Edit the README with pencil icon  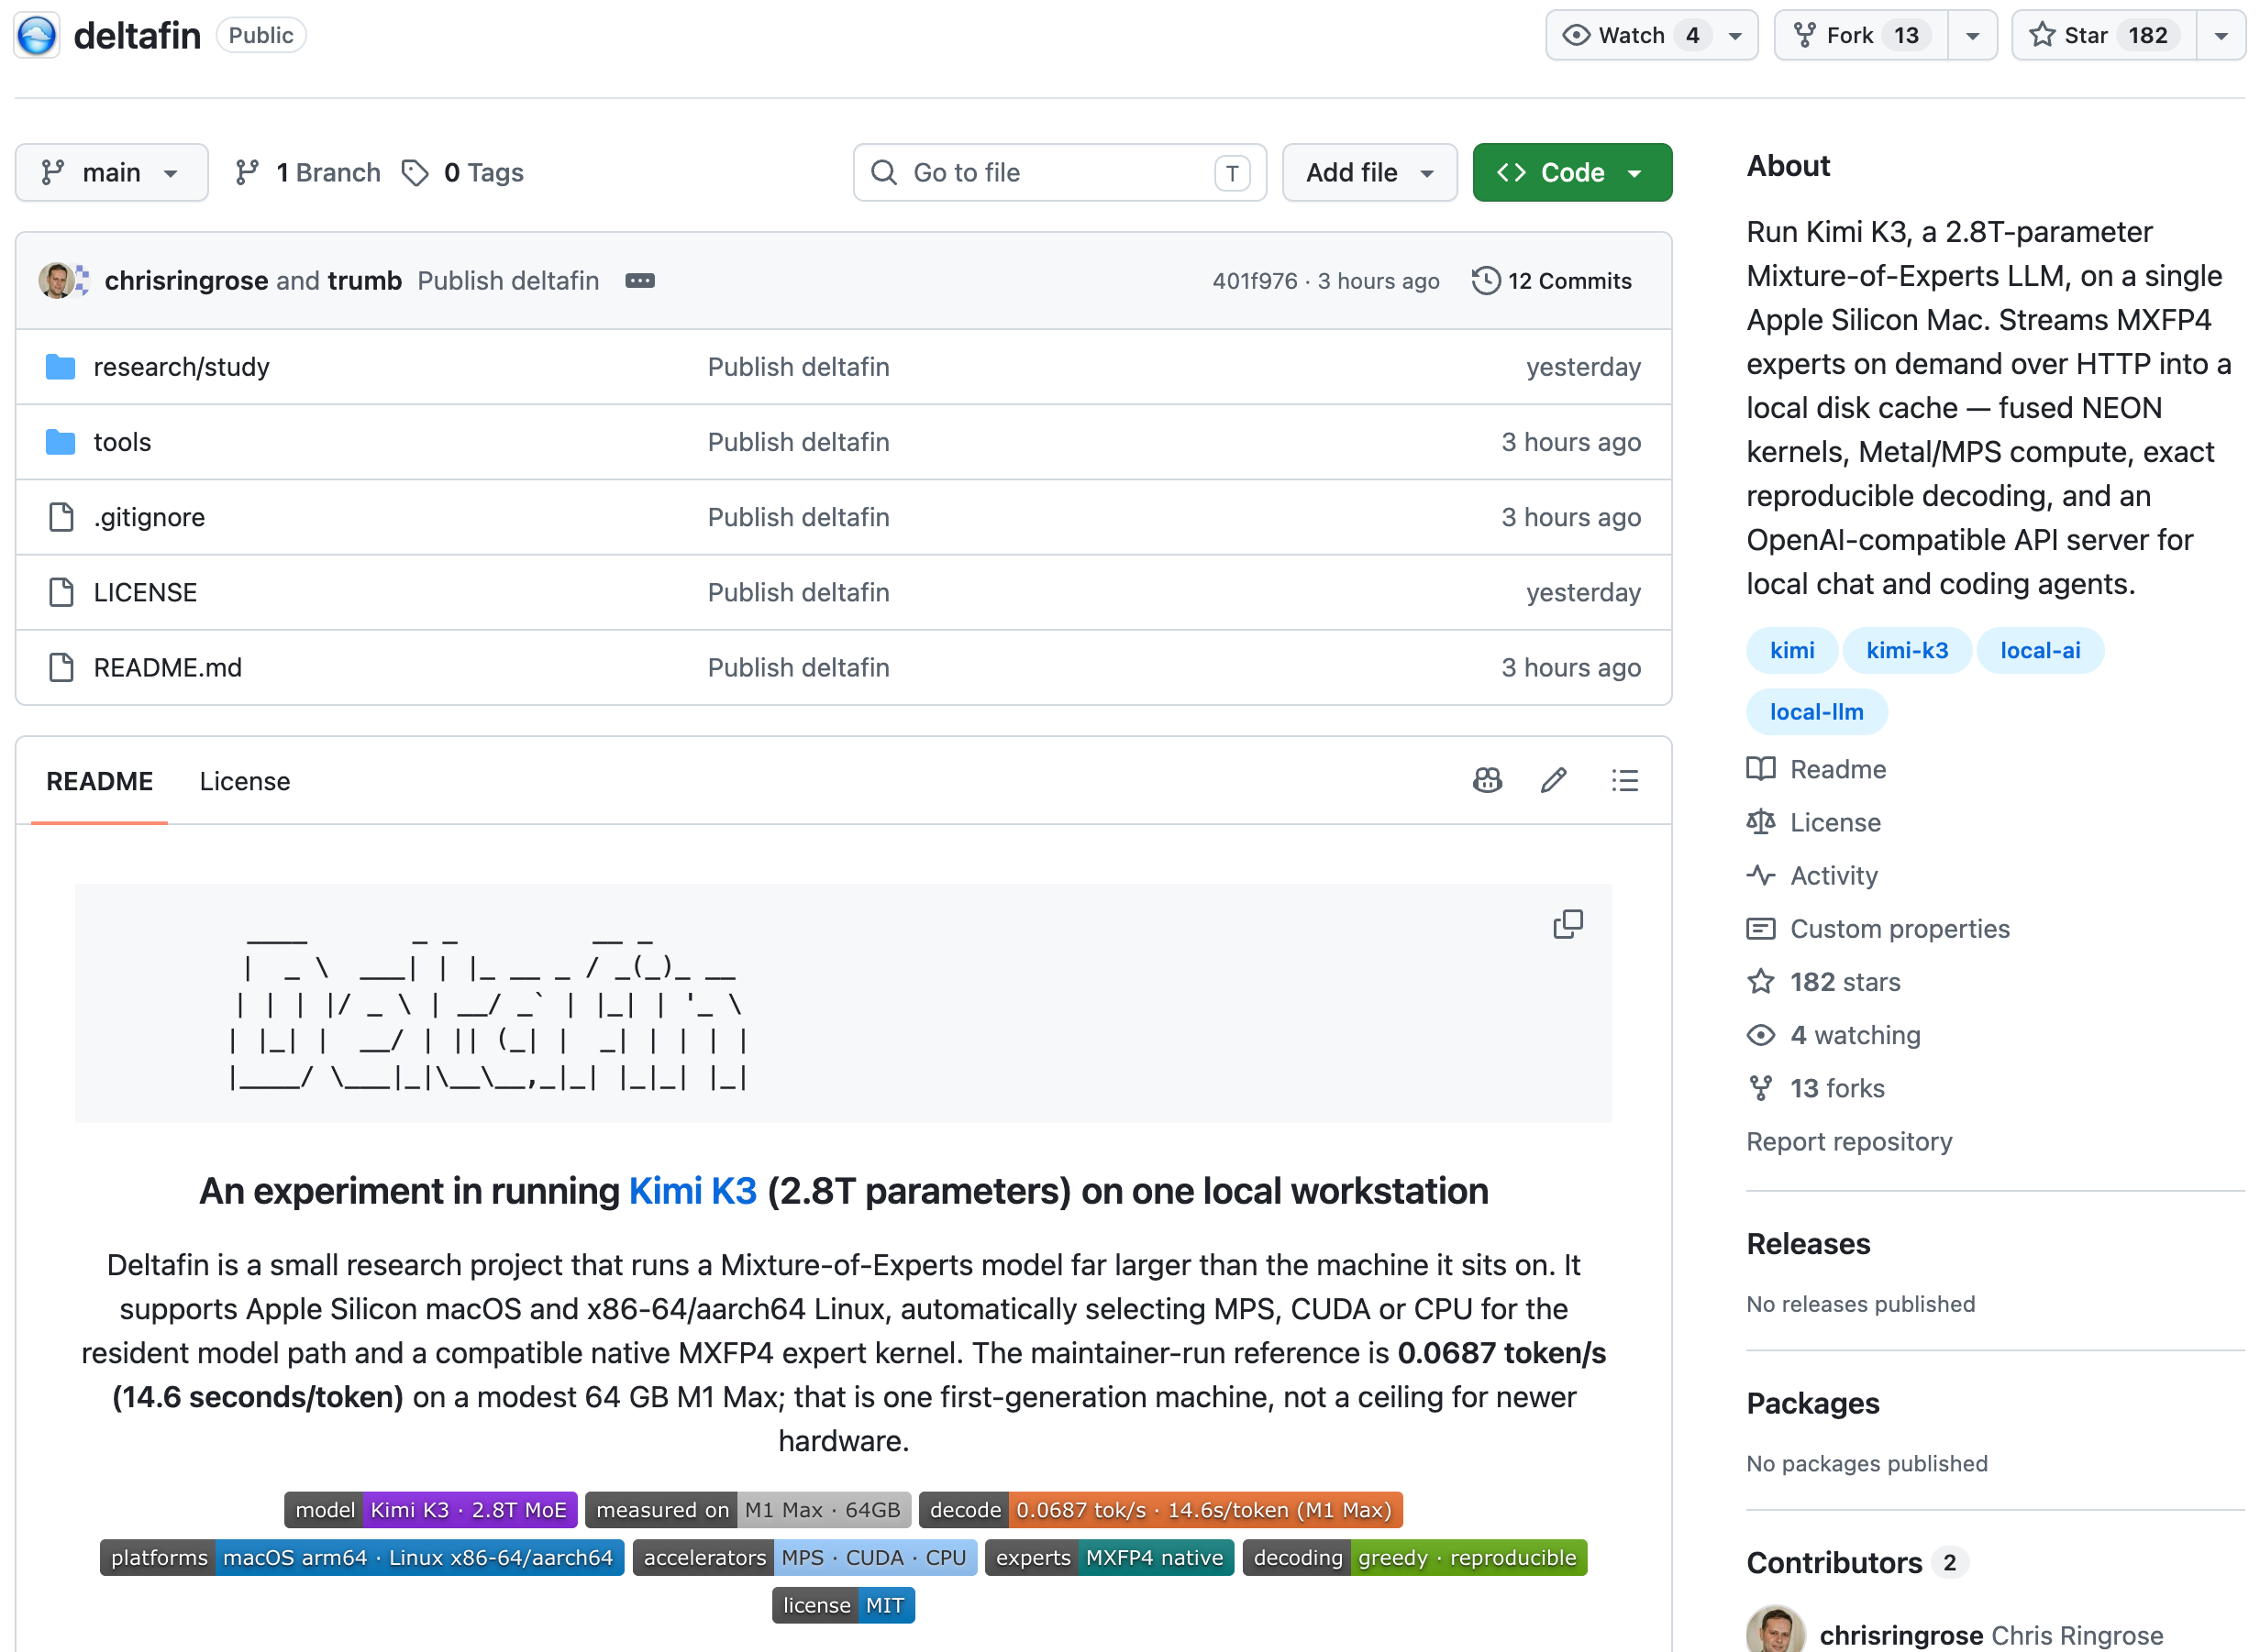pyautogui.click(x=1554, y=780)
